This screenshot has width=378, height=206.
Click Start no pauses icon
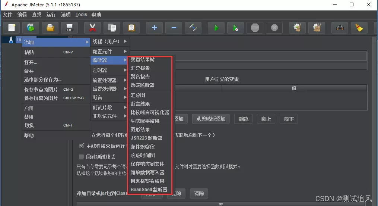point(235,28)
